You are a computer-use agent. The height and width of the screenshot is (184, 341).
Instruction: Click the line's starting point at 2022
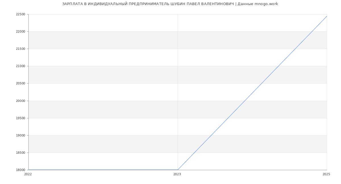pos(28,170)
